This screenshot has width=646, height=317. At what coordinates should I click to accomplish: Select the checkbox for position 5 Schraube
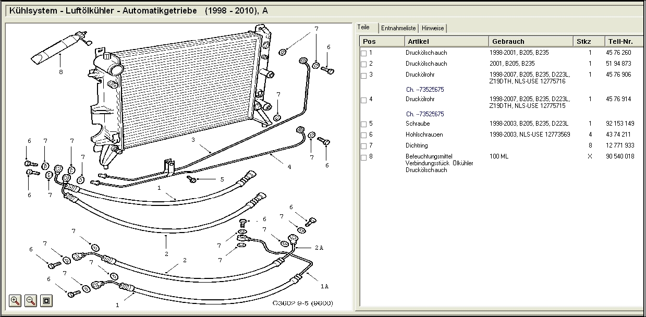(364, 124)
